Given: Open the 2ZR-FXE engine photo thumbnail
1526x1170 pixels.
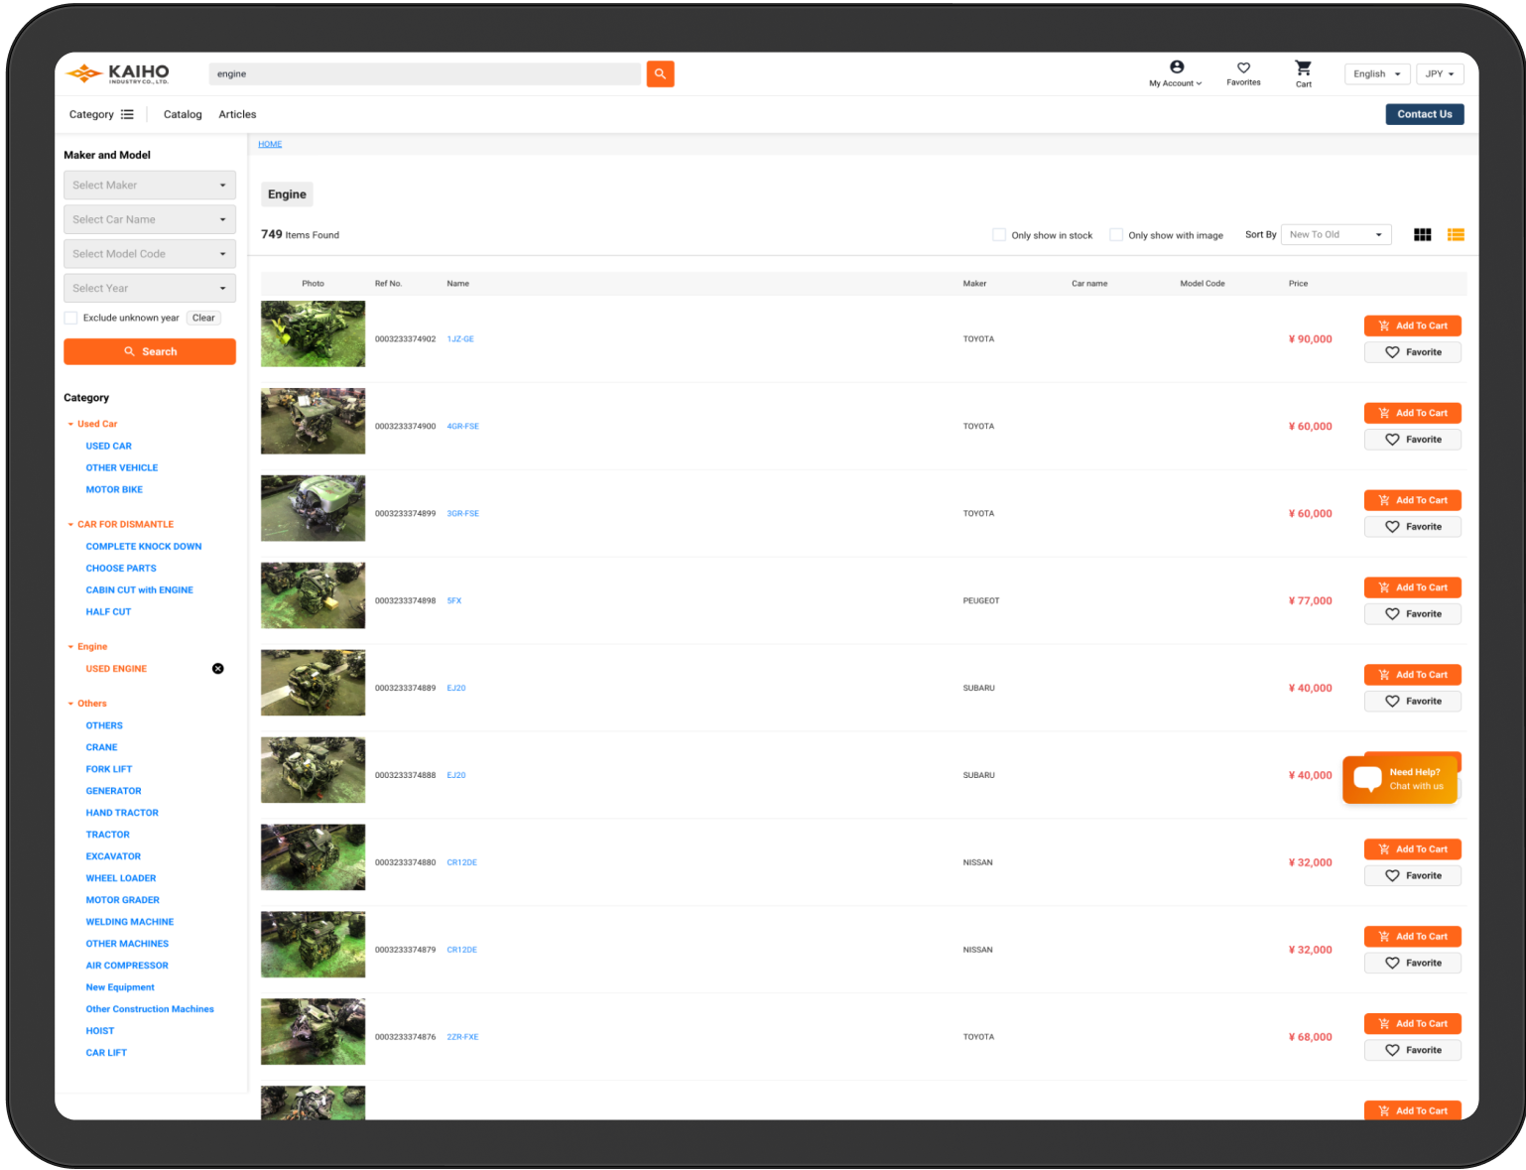Looking at the screenshot, I should point(313,1032).
